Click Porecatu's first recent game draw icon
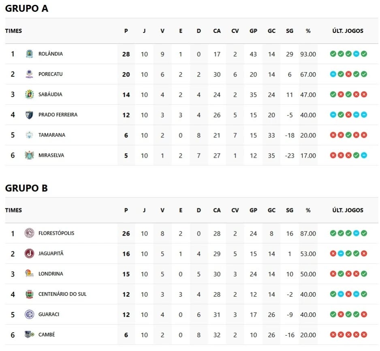 click(x=333, y=74)
